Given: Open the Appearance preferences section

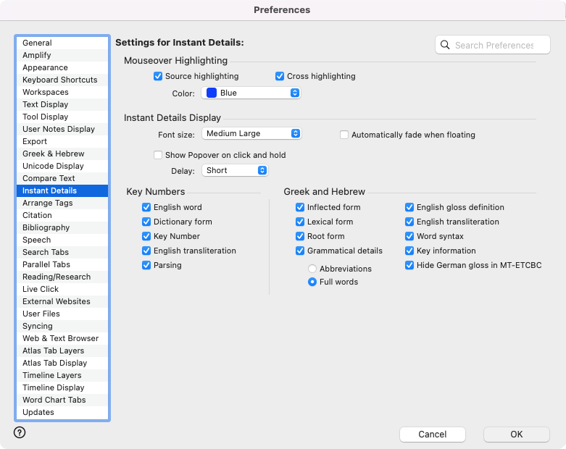Looking at the screenshot, I should [x=45, y=67].
